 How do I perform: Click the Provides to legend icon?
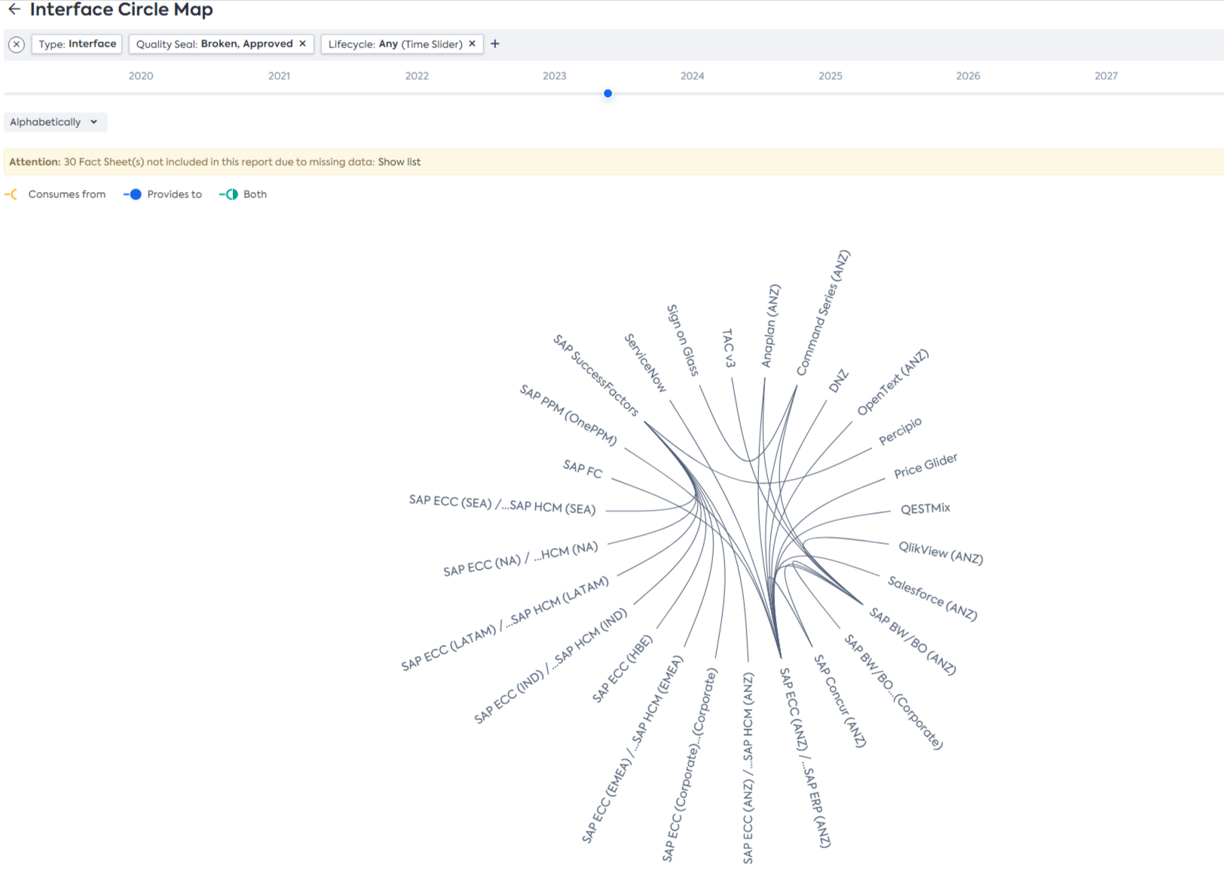[133, 194]
